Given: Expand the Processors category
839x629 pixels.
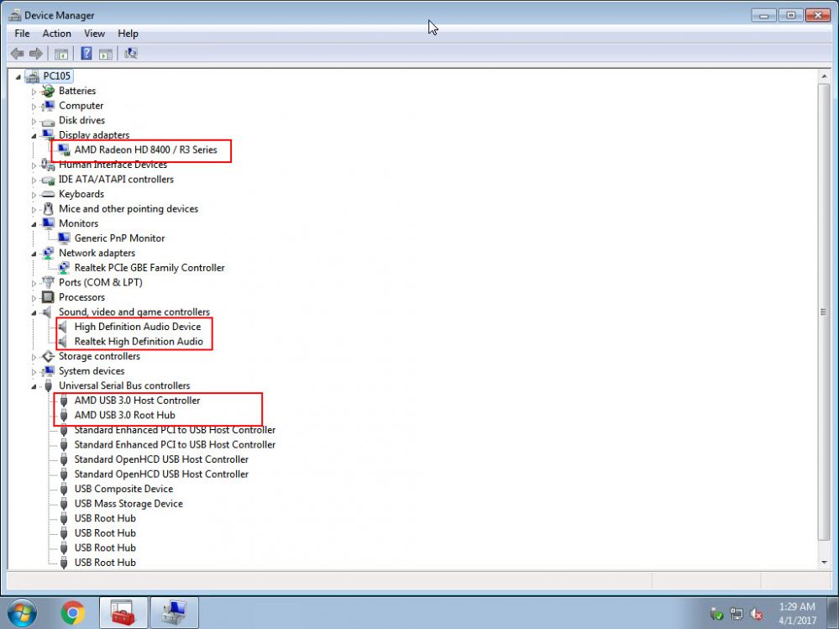Looking at the screenshot, I should pos(34,298).
